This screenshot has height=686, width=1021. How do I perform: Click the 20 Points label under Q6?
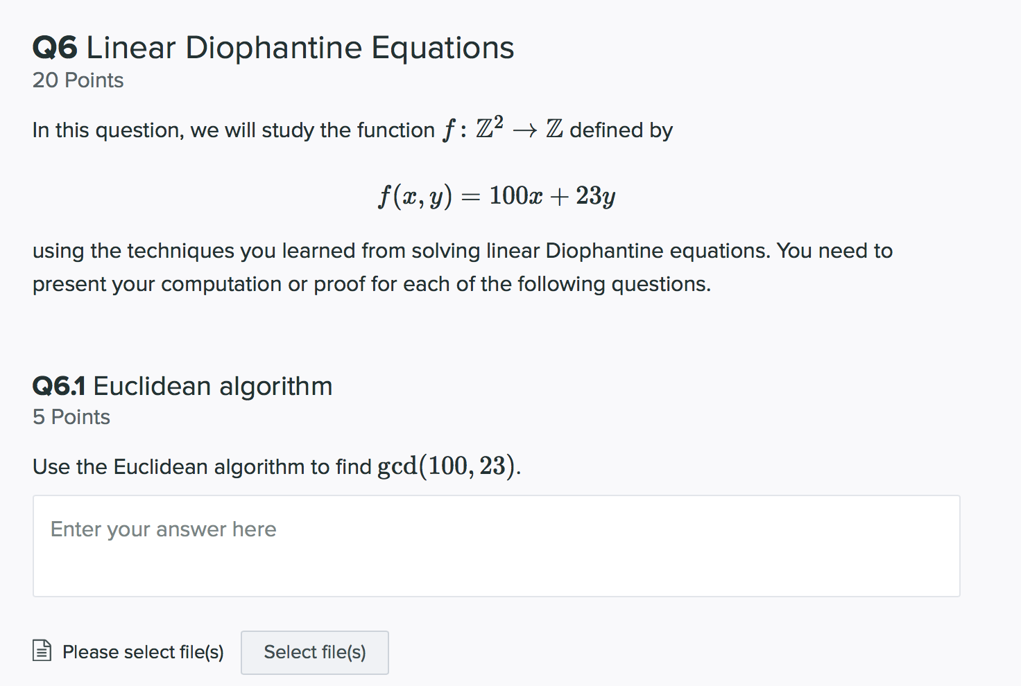click(78, 80)
